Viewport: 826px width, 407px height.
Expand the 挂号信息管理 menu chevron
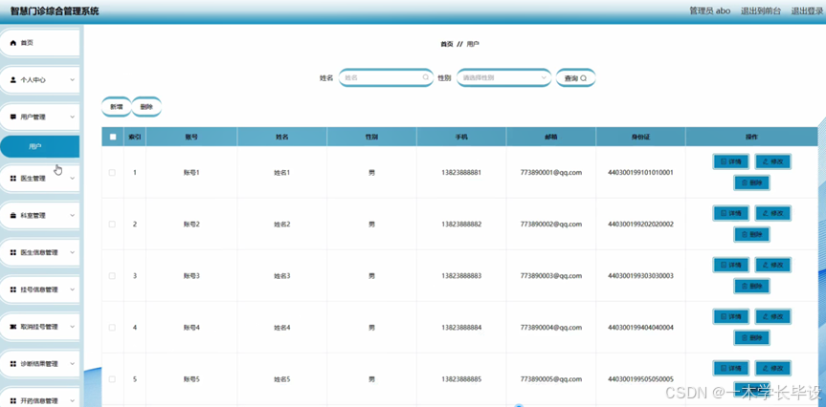(x=72, y=289)
